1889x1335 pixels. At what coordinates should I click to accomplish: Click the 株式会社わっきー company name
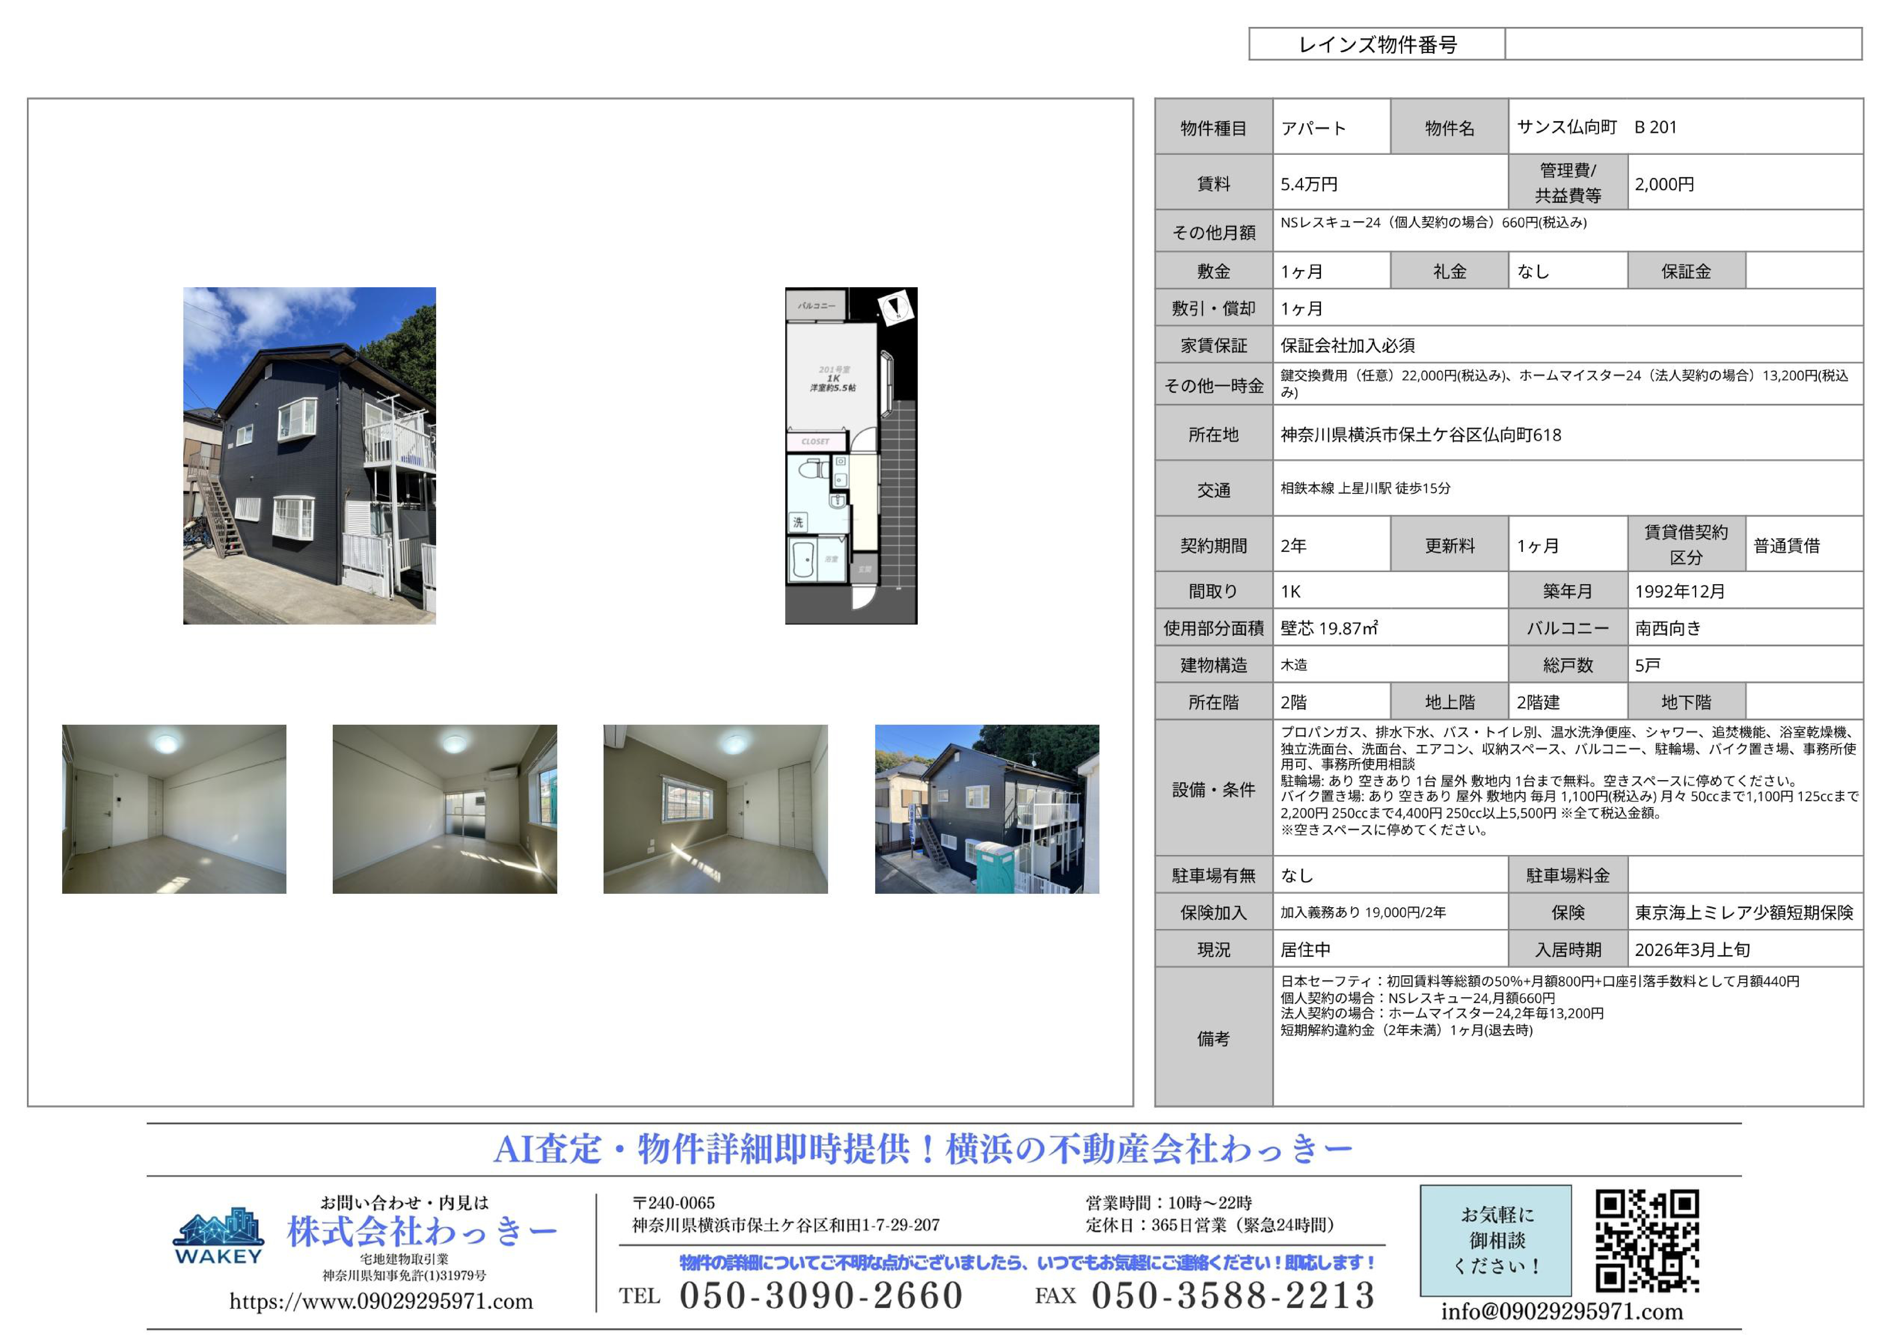(x=422, y=1231)
